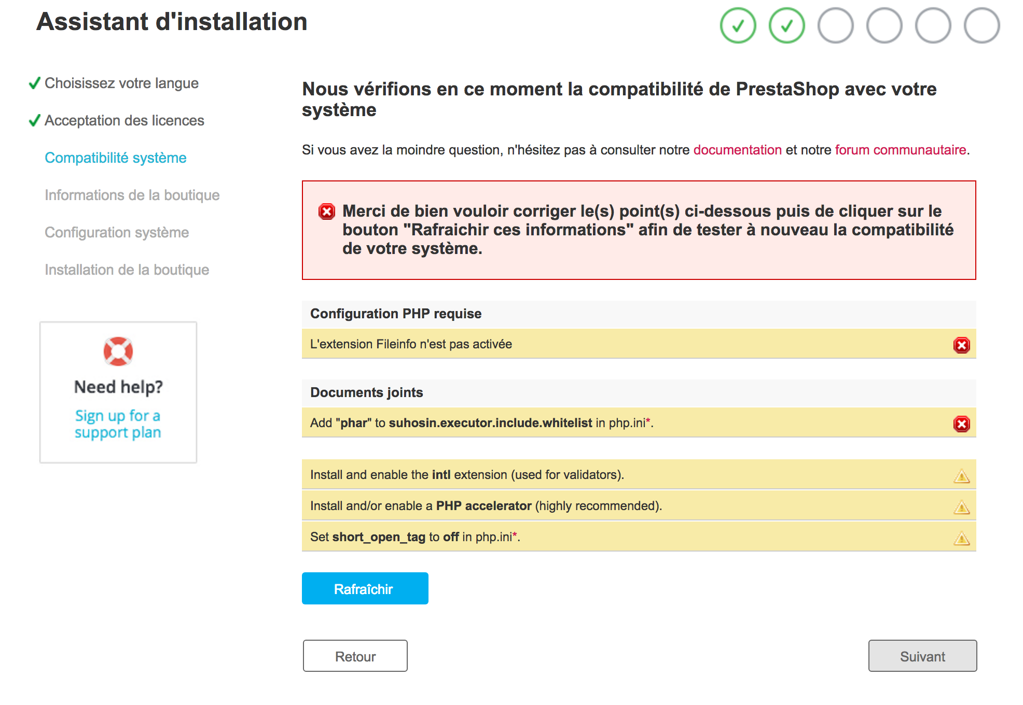Open the documentation link
The height and width of the screenshot is (705, 1023).
[737, 150]
